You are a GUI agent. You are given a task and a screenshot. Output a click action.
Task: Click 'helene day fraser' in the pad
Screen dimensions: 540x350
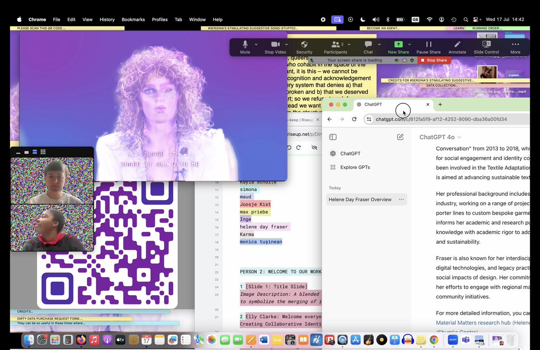pyautogui.click(x=264, y=227)
